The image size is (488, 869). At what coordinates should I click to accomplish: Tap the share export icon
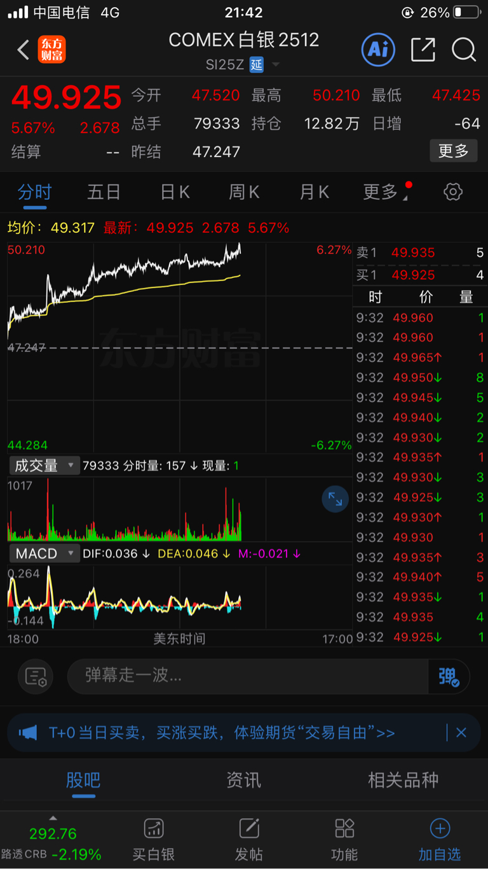pyautogui.click(x=423, y=50)
